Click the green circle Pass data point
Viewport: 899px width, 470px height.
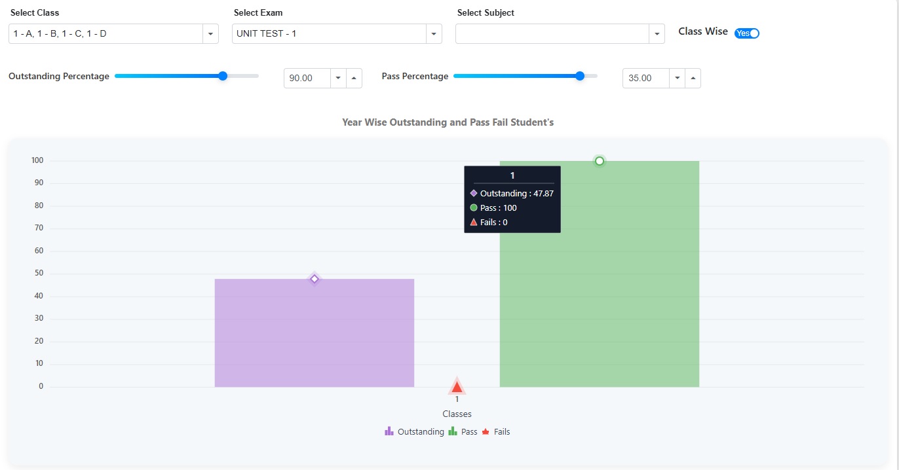click(x=599, y=161)
